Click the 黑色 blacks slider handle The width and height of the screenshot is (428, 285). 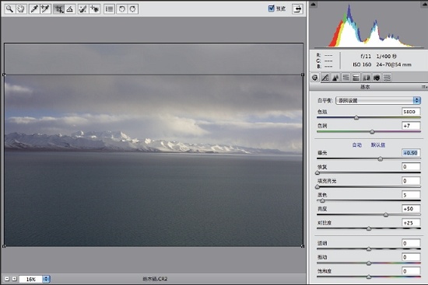pos(322,201)
